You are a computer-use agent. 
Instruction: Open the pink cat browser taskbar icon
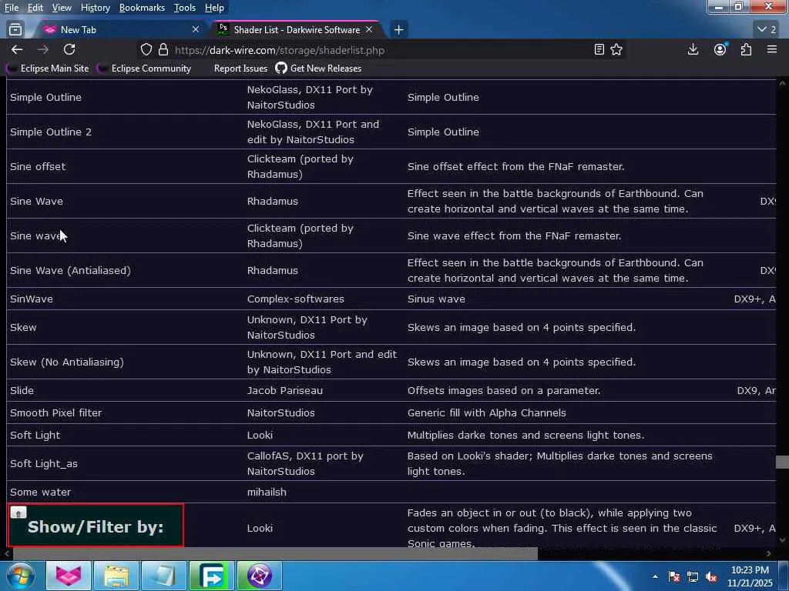69,576
